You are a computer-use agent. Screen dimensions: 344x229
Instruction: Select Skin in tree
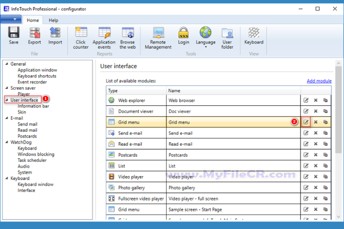21,112
